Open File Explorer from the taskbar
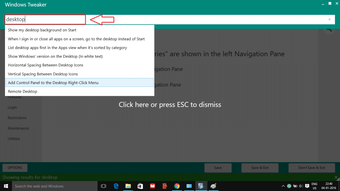Viewport: 340px width, 191px height. [128, 186]
